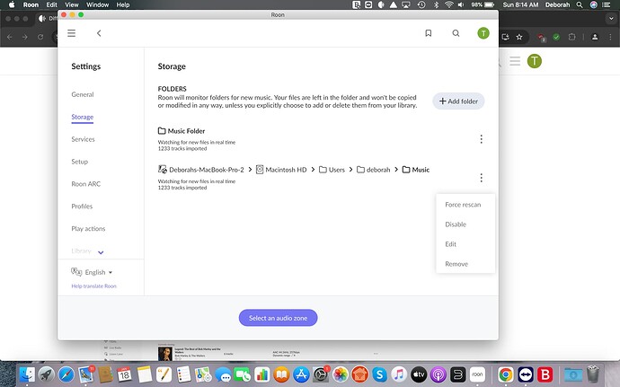The width and height of the screenshot is (620, 387).
Task: Open the Siri icon in the menu bar
Action: (x=594, y=4)
